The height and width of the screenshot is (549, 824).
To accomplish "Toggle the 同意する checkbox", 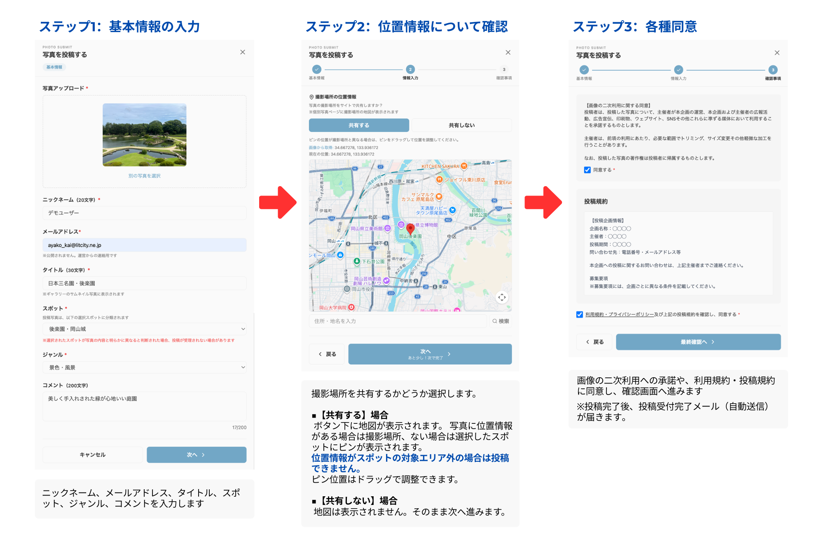I will (x=588, y=170).
